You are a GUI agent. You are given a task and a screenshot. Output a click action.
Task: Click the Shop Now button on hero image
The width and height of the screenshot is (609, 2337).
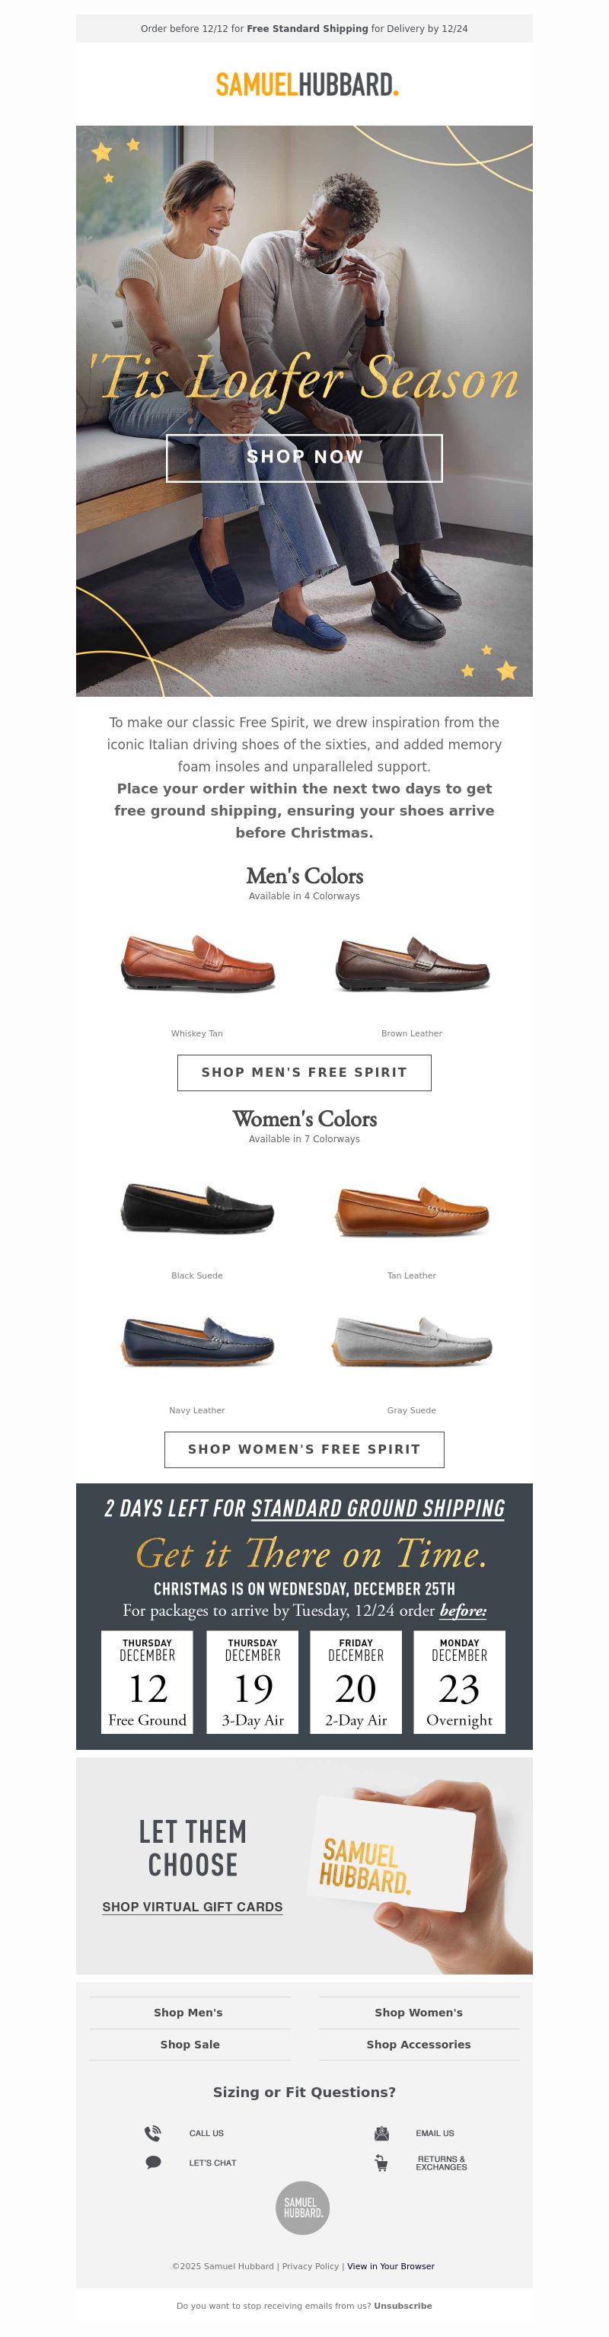(x=304, y=457)
